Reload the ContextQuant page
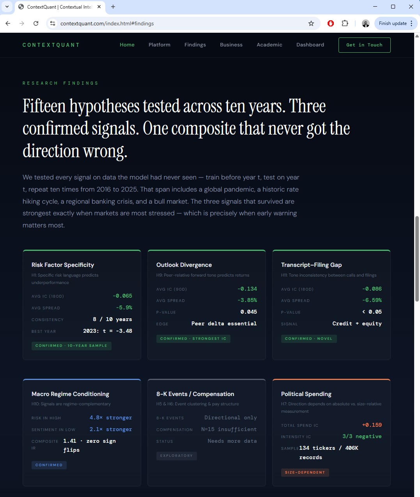The height and width of the screenshot is (497, 420). pos(36,23)
